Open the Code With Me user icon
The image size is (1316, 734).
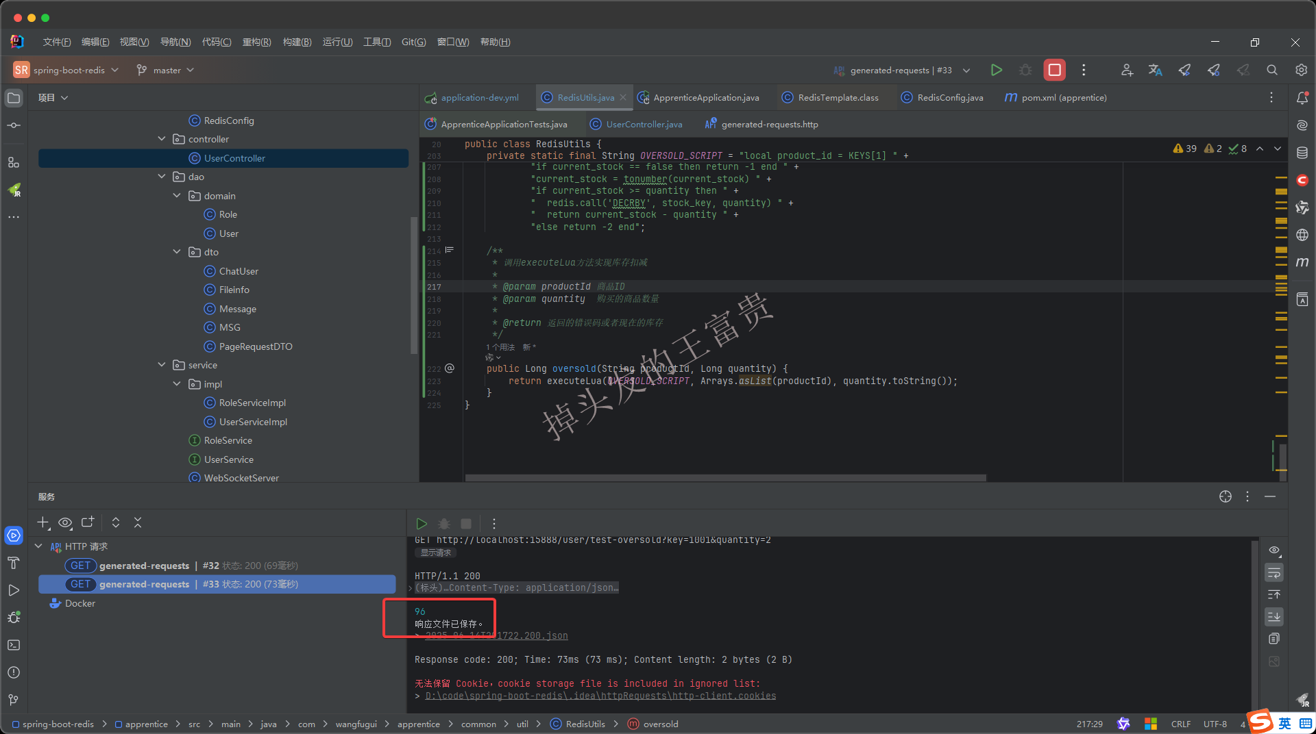(1127, 70)
